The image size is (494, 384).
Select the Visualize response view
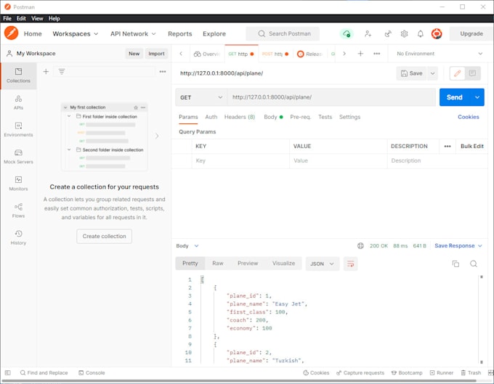click(283, 264)
